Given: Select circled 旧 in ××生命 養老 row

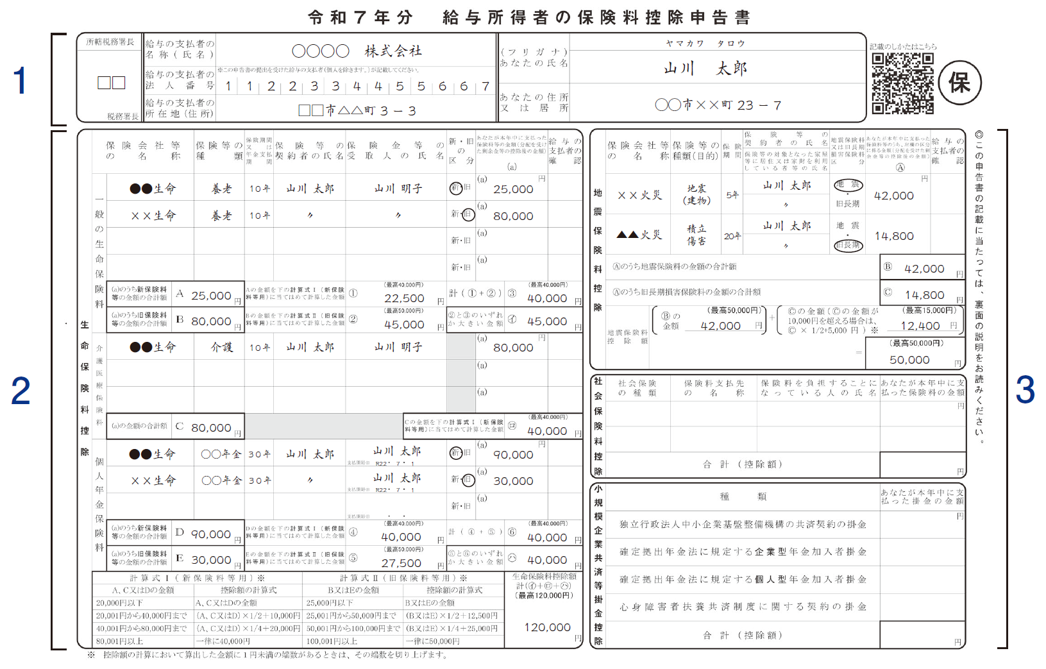Looking at the screenshot, I should 468,214.
